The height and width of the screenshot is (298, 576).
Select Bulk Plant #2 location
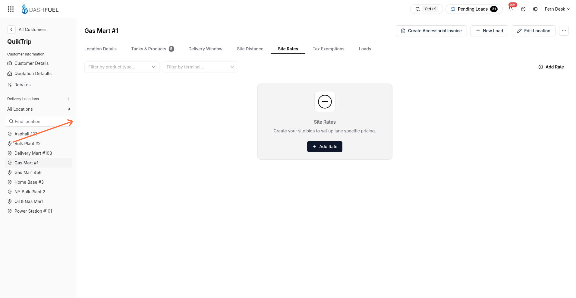tap(39, 144)
